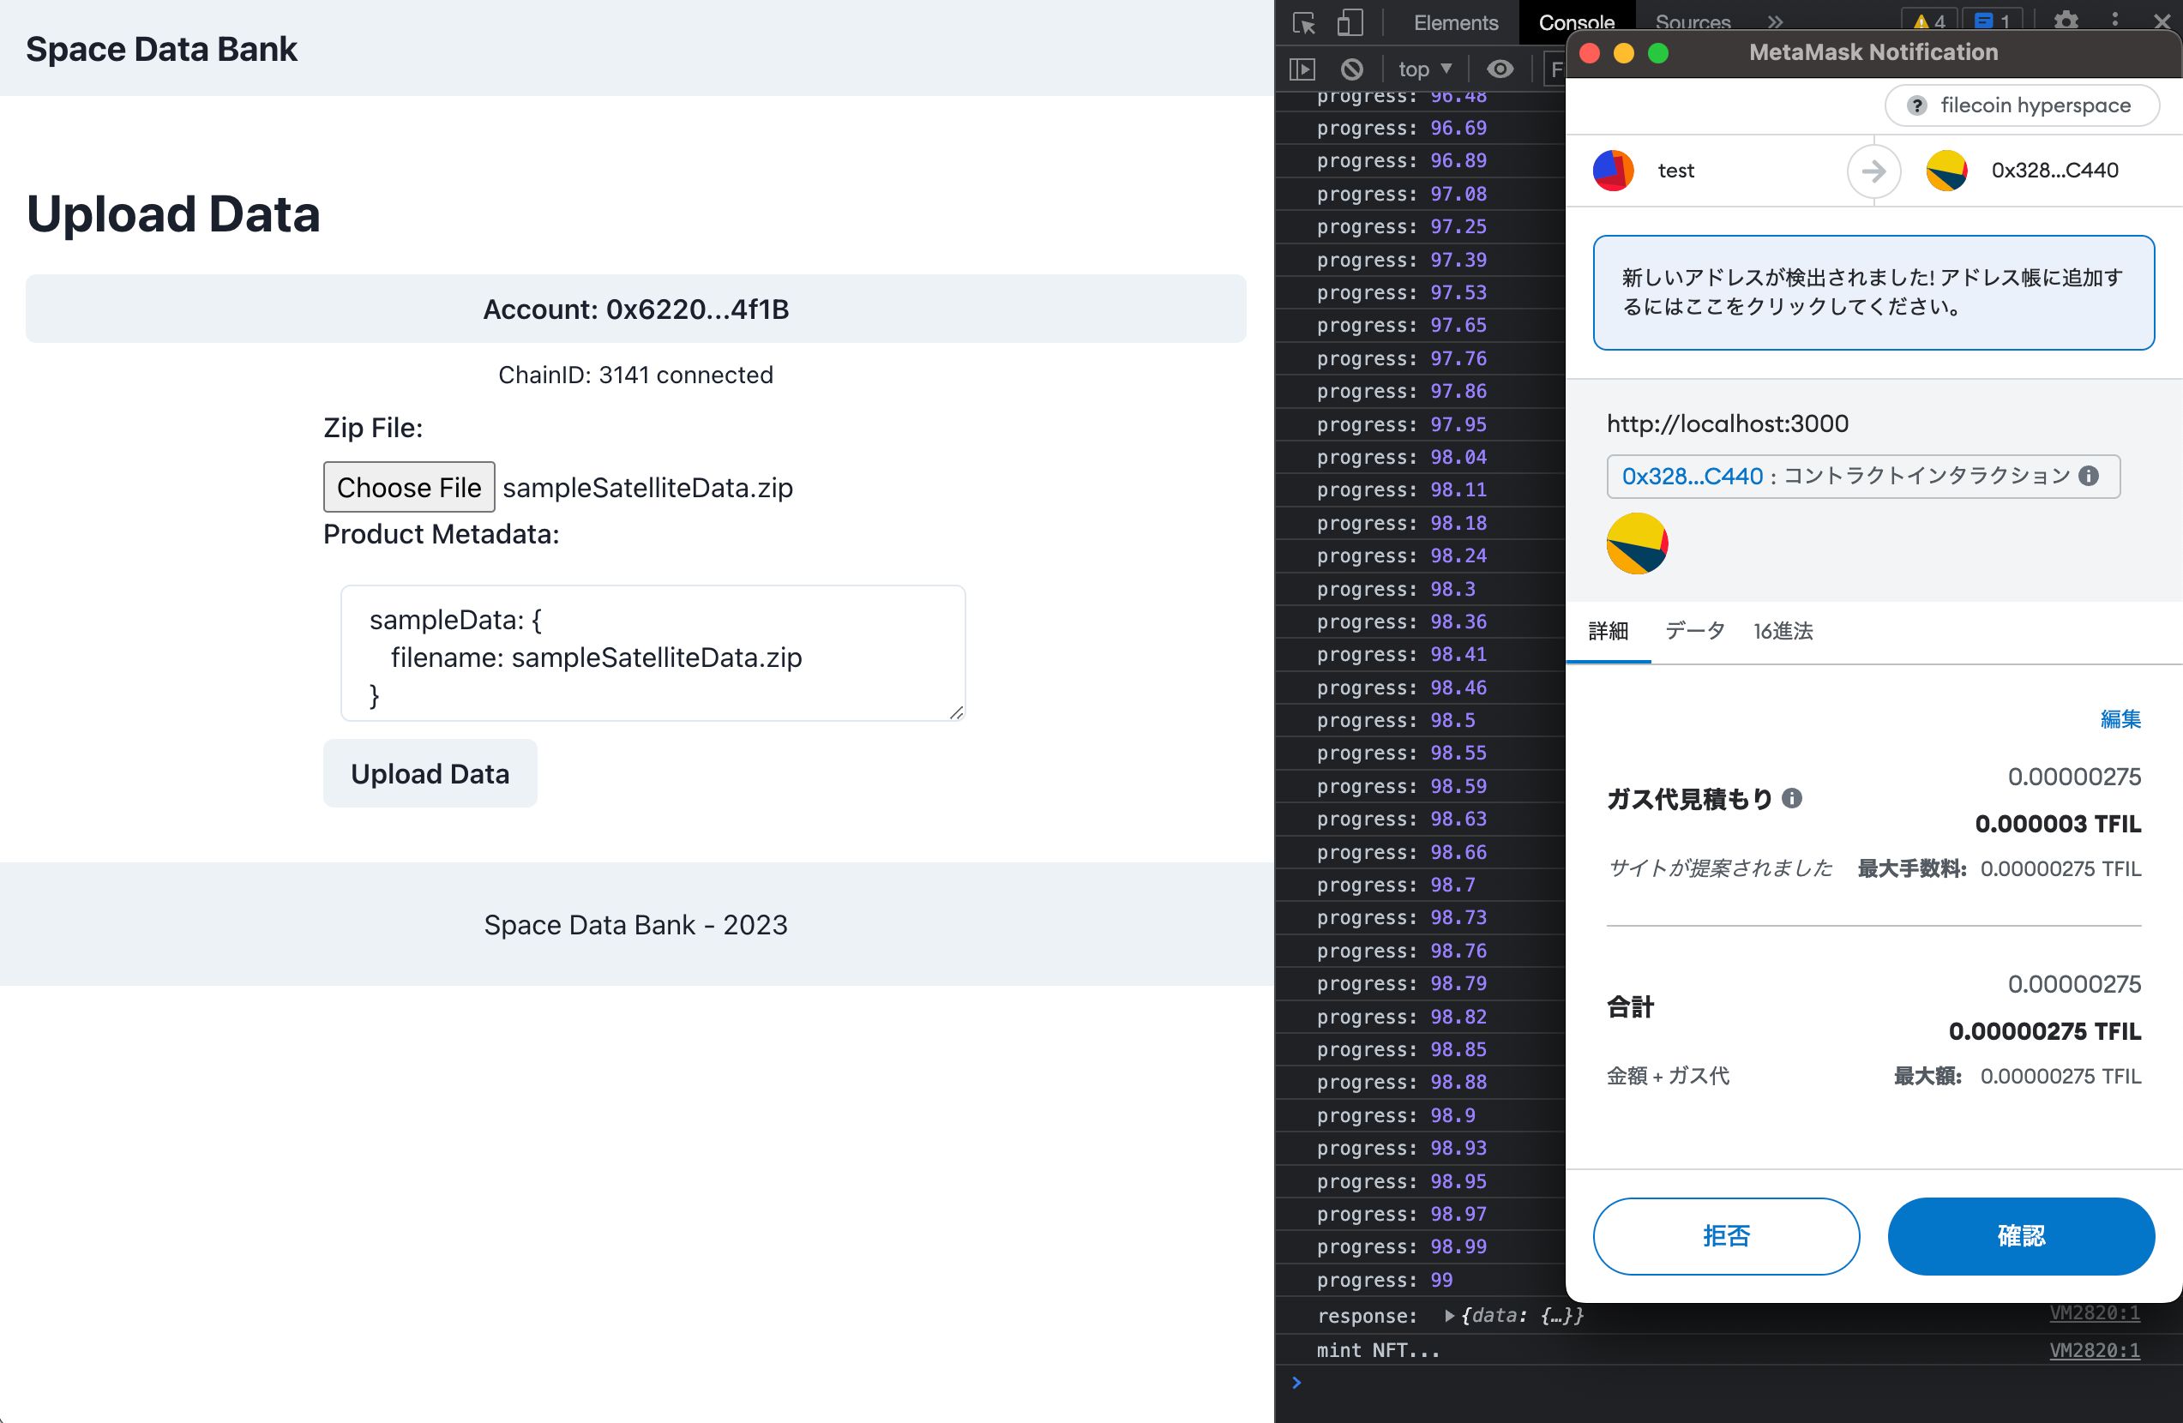Select the 詳細 tab in MetaMask
Viewport: 2183px width, 1423px height.
click(1608, 631)
